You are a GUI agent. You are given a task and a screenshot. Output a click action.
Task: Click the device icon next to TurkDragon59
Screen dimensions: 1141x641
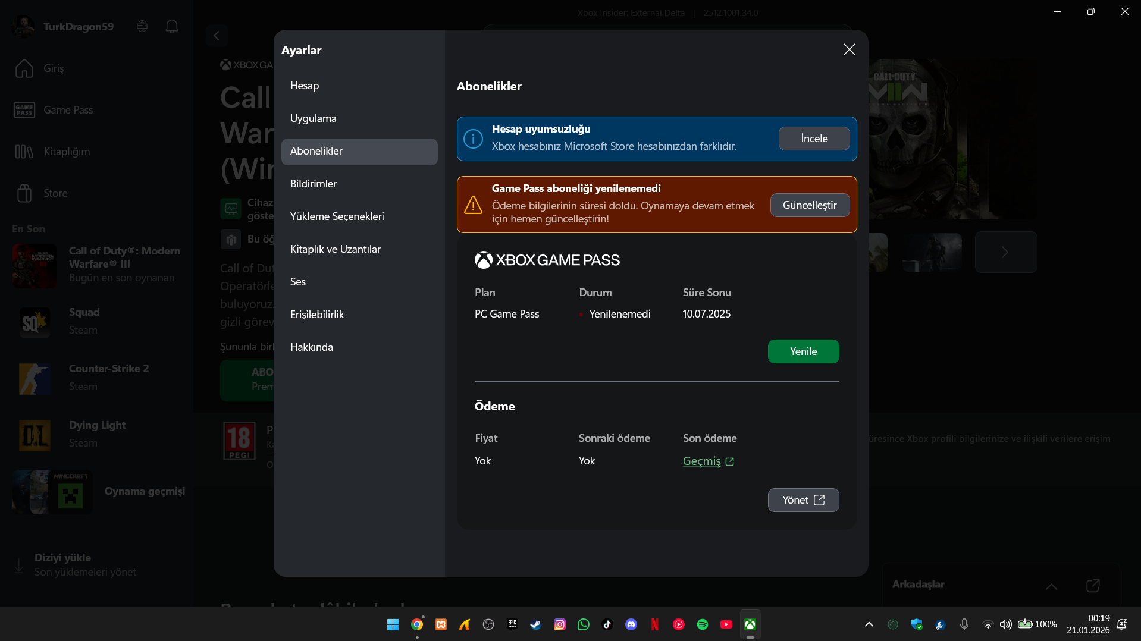coord(142,26)
